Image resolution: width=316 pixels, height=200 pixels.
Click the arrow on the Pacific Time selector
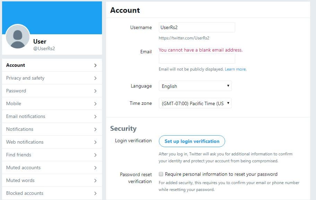point(228,103)
